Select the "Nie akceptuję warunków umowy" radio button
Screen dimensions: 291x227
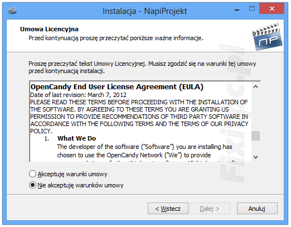[32, 185]
